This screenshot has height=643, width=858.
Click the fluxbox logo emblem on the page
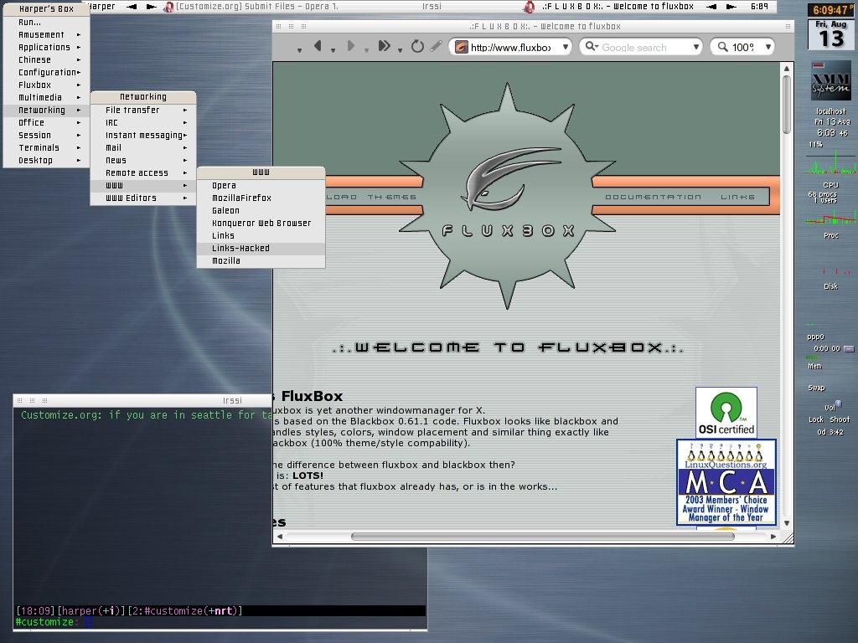pos(508,196)
